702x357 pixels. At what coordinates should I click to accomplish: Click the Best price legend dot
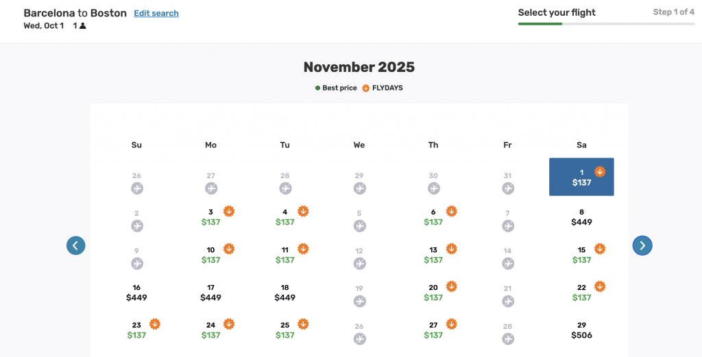[317, 88]
